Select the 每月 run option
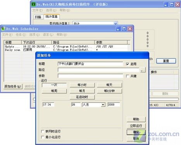Image resolution: width=181 pixels, height=145 pixels. point(82,91)
